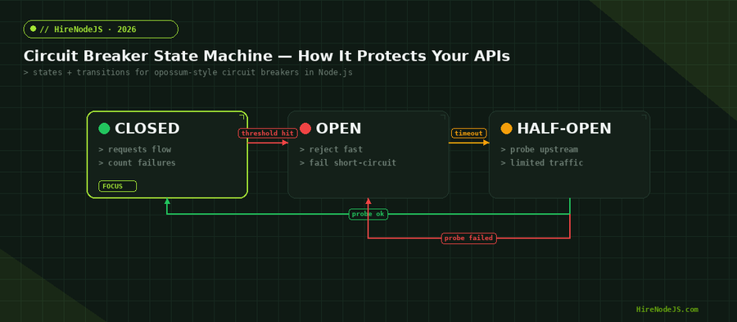Select the "timeout" transition label

pyautogui.click(x=469, y=133)
